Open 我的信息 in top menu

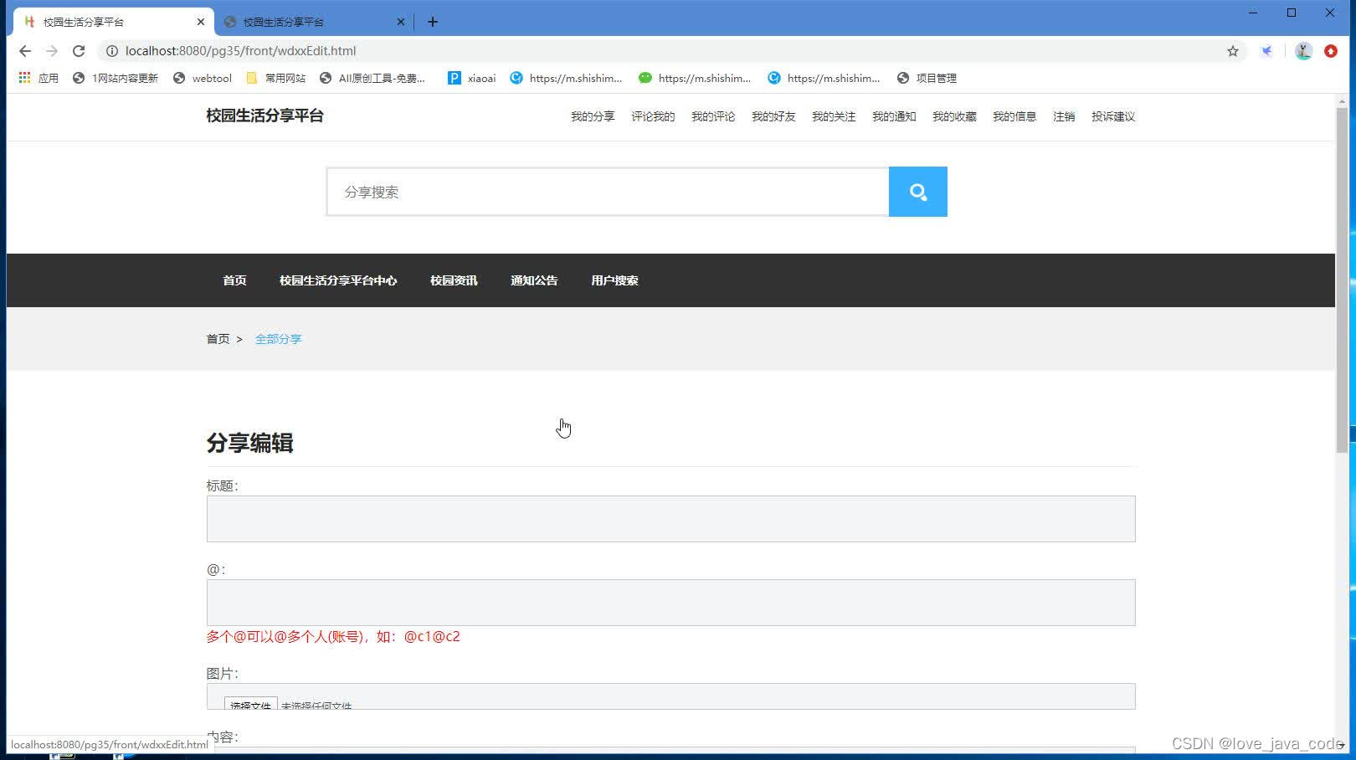point(1014,116)
